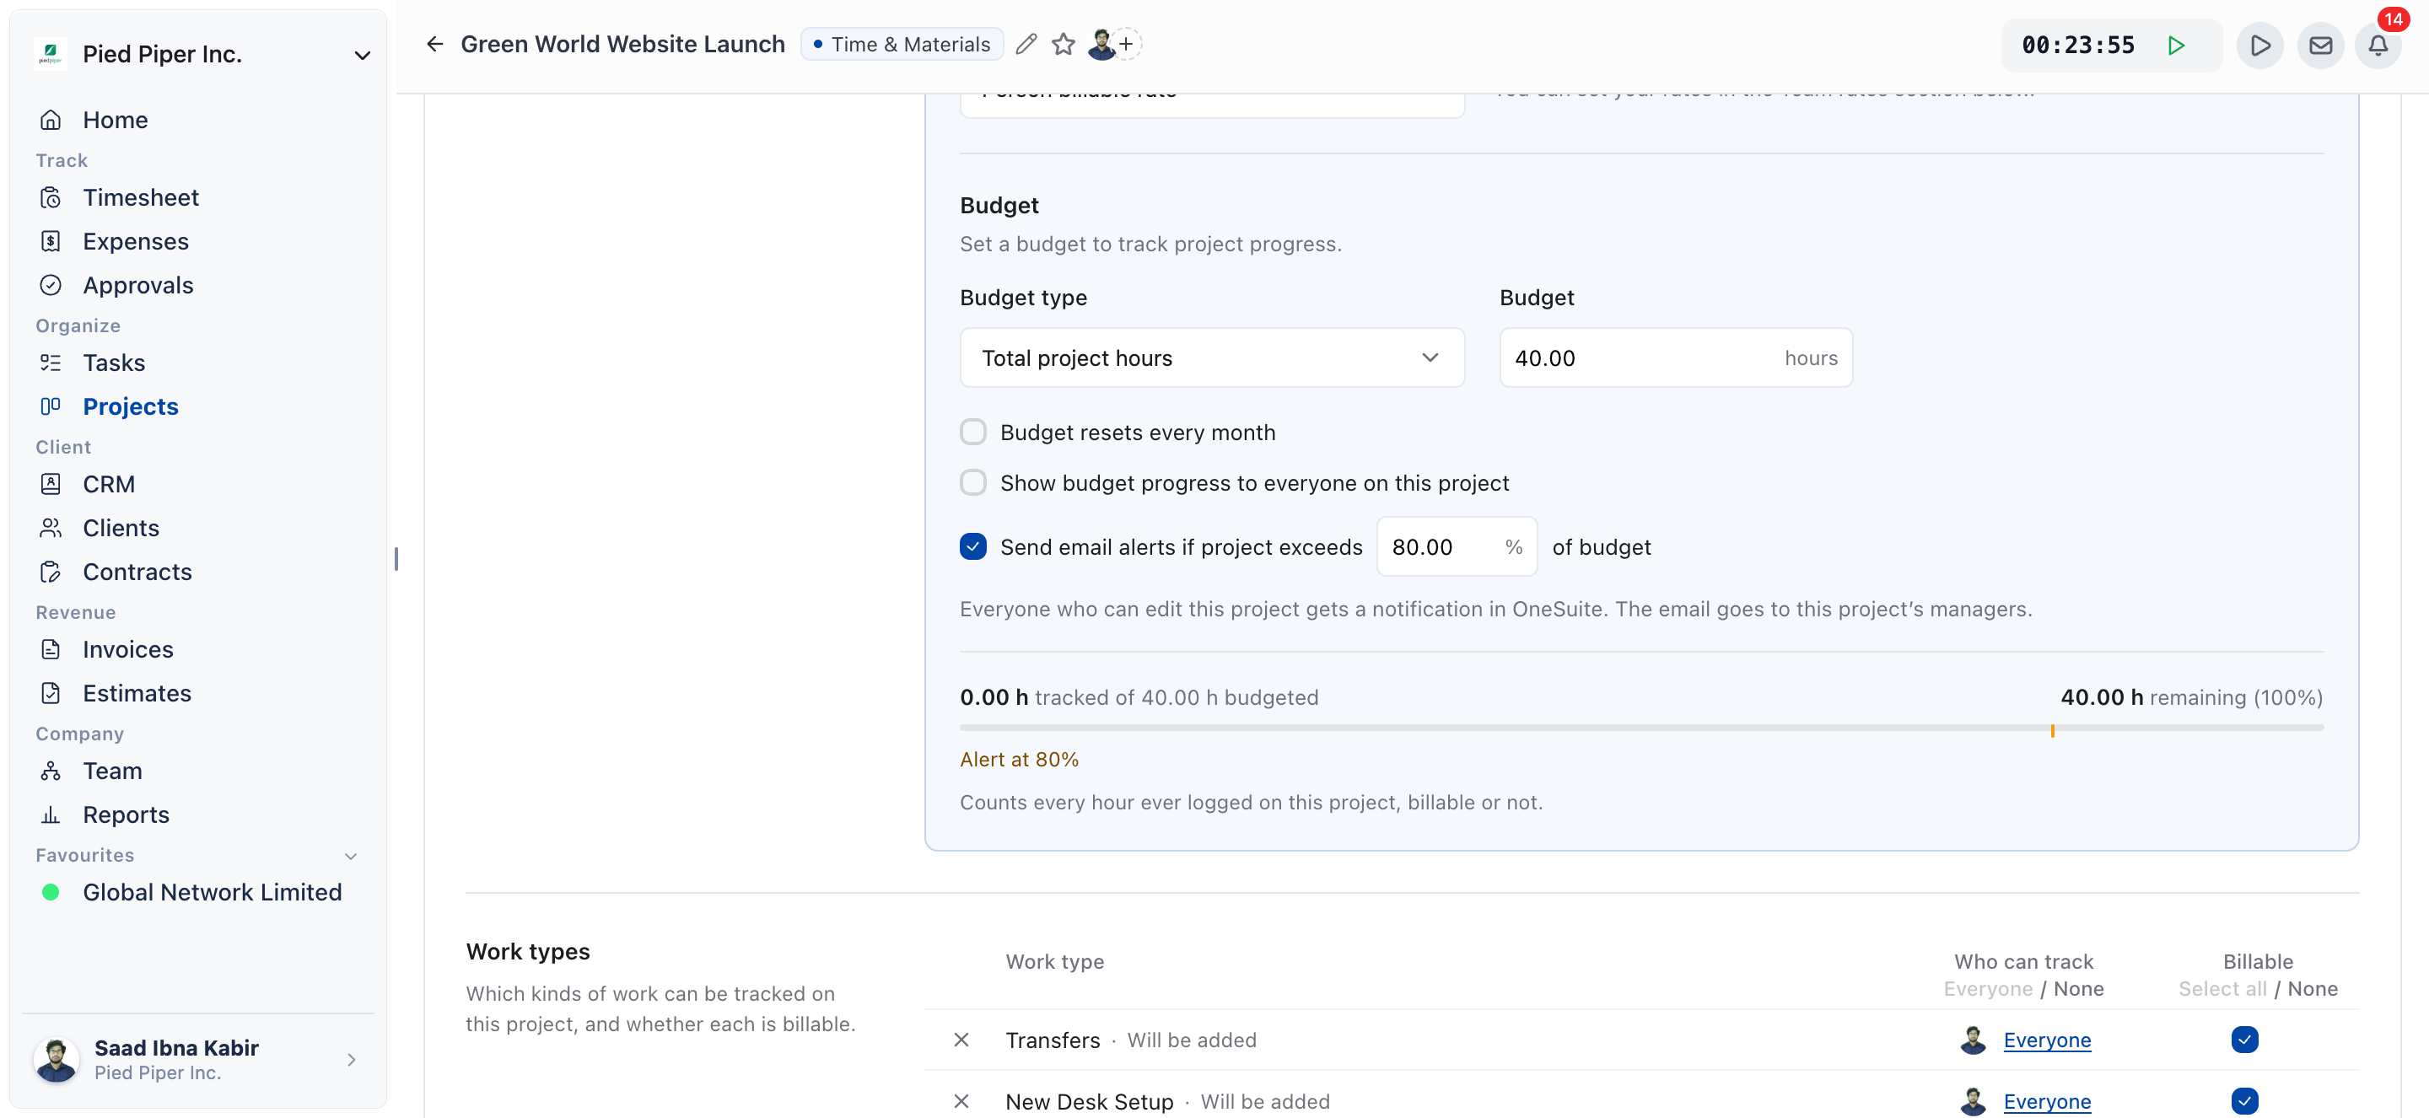
Task: Toggle Billable checkbox for Transfers
Action: pyautogui.click(x=2245, y=1040)
